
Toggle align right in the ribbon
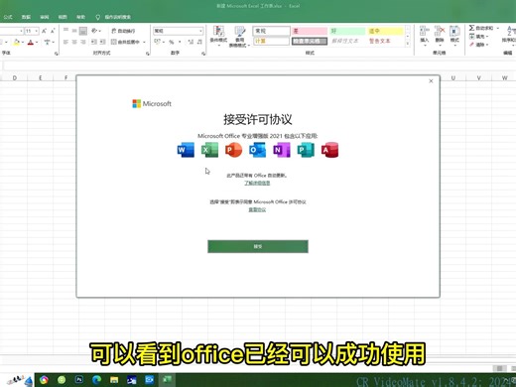[83, 42]
